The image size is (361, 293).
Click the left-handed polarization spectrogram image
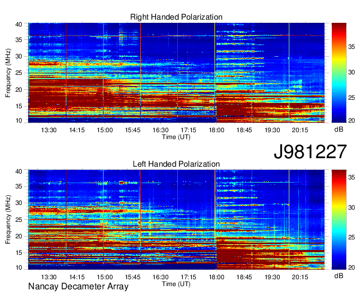(176, 220)
